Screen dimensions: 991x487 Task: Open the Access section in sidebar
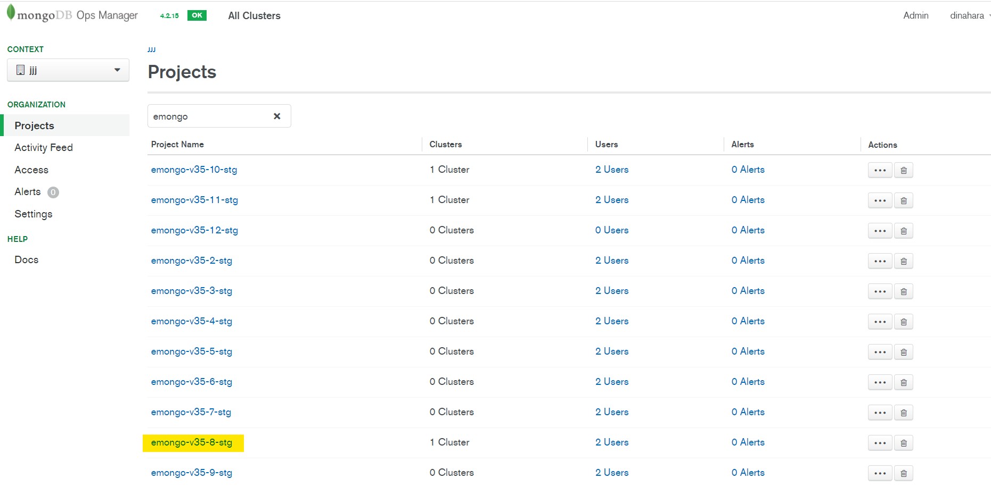(31, 170)
